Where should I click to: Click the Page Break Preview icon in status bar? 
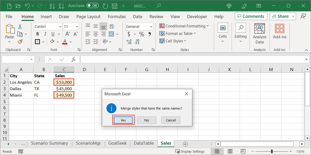pyautogui.click(x=243, y=151)
